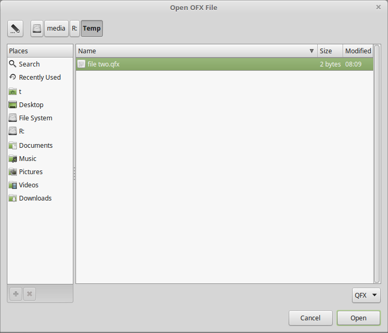Remove bookmark with x button
388x333 pixels.
(30, 294)
